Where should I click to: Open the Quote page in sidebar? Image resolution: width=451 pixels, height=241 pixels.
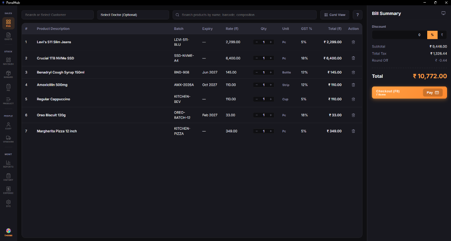click(8, 37)
